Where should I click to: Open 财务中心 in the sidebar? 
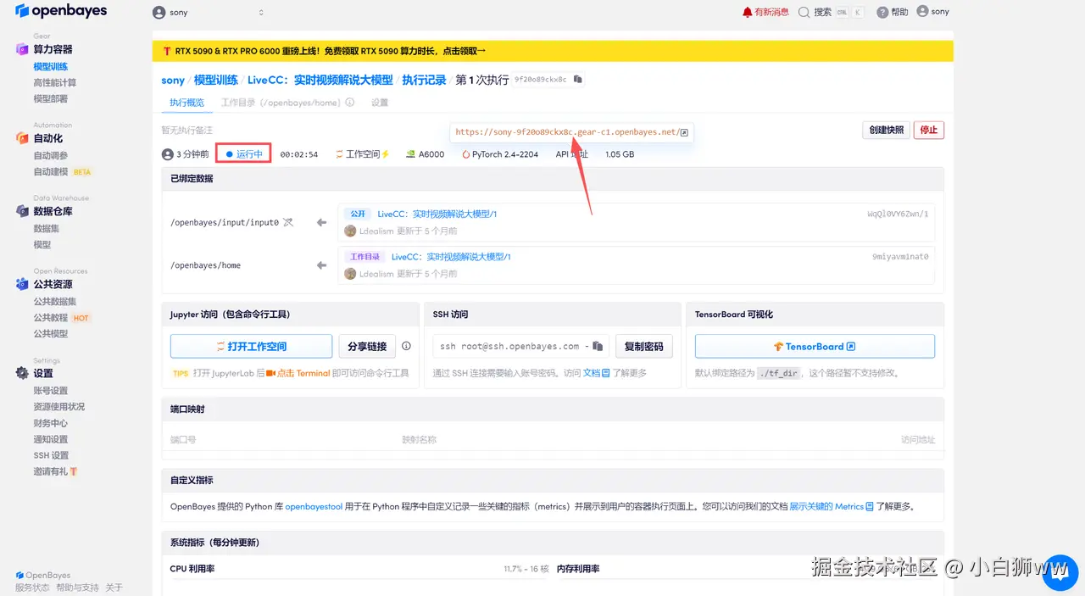51,422
